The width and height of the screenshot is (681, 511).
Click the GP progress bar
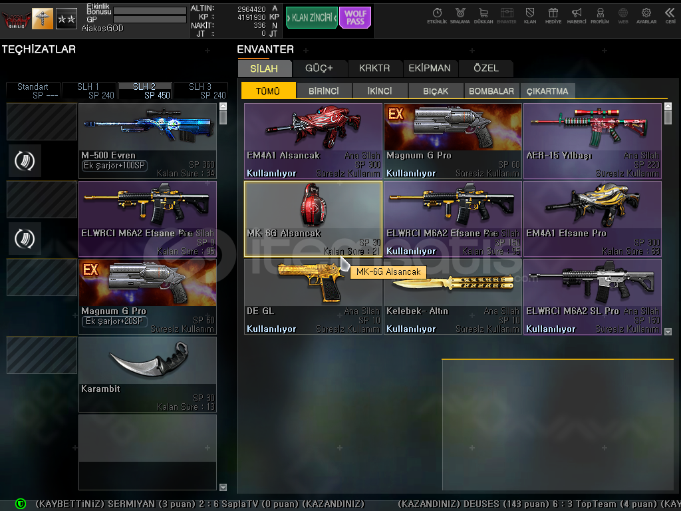(x=150, y=19)
